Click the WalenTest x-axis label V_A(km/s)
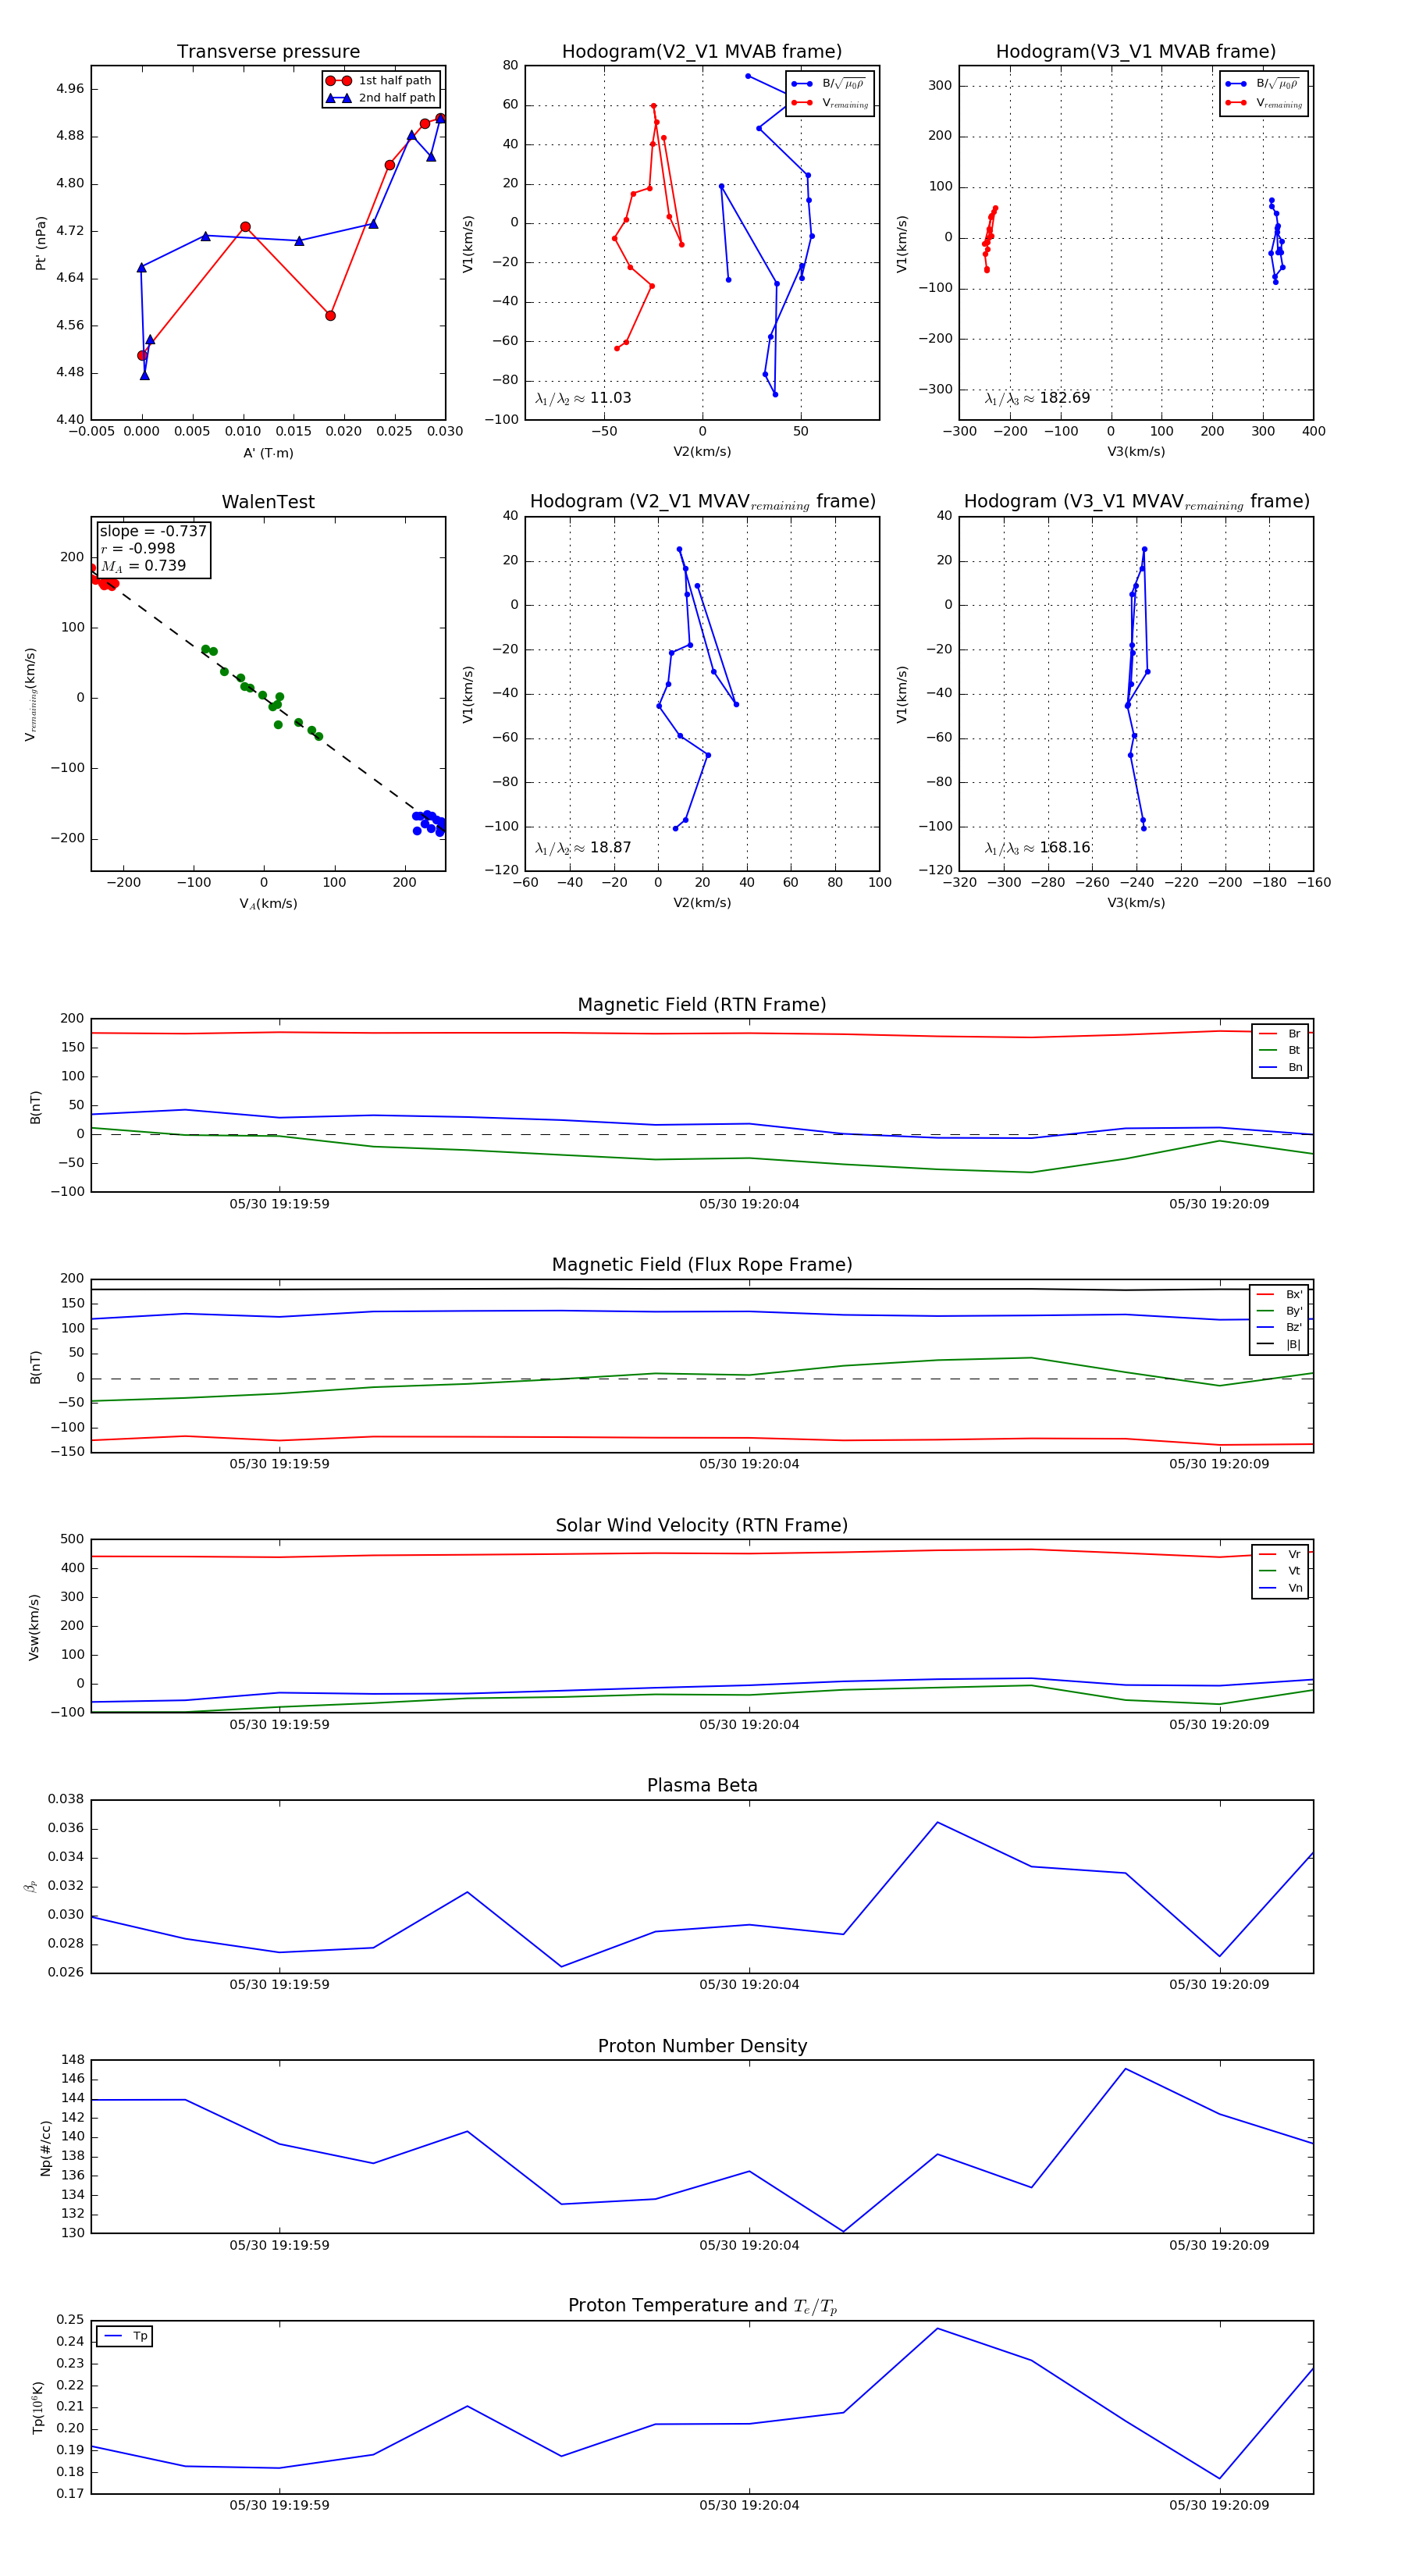The height and width of the screenshot is (2576, 1405). (x=268, y=904)
